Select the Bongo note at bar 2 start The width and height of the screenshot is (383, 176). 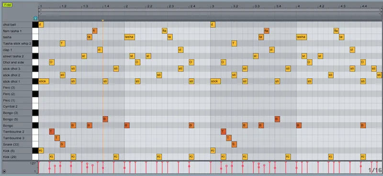point(127,125)
